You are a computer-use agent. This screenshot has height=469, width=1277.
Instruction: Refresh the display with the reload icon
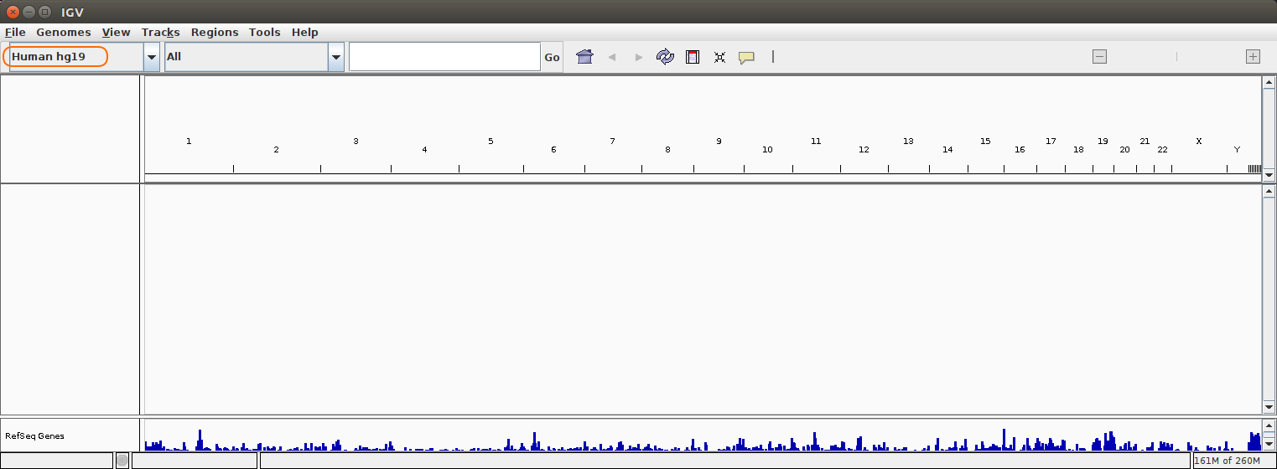point(666,57)
